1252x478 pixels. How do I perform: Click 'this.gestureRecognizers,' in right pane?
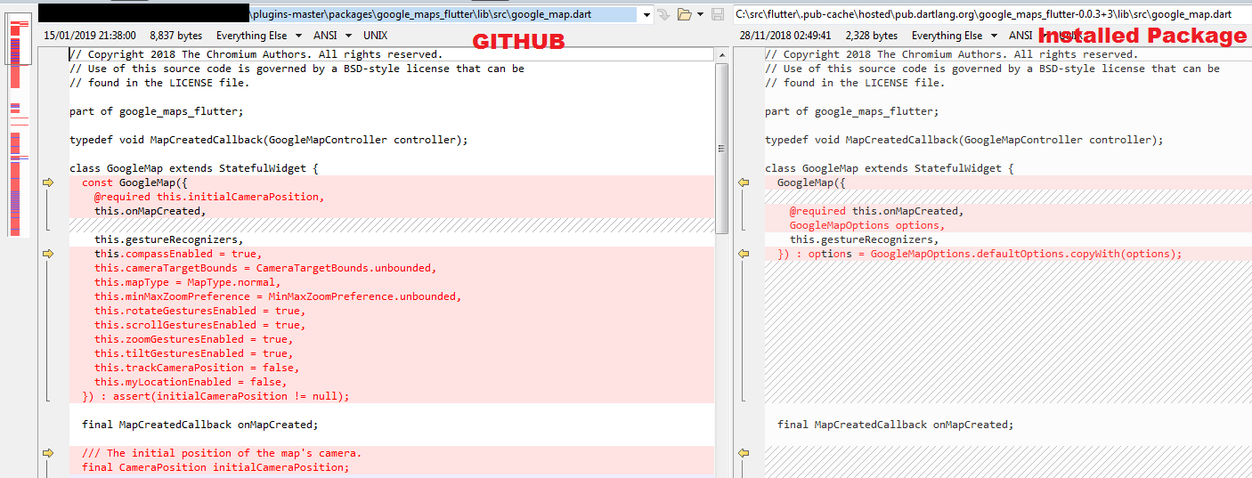[x=864, y=239]
